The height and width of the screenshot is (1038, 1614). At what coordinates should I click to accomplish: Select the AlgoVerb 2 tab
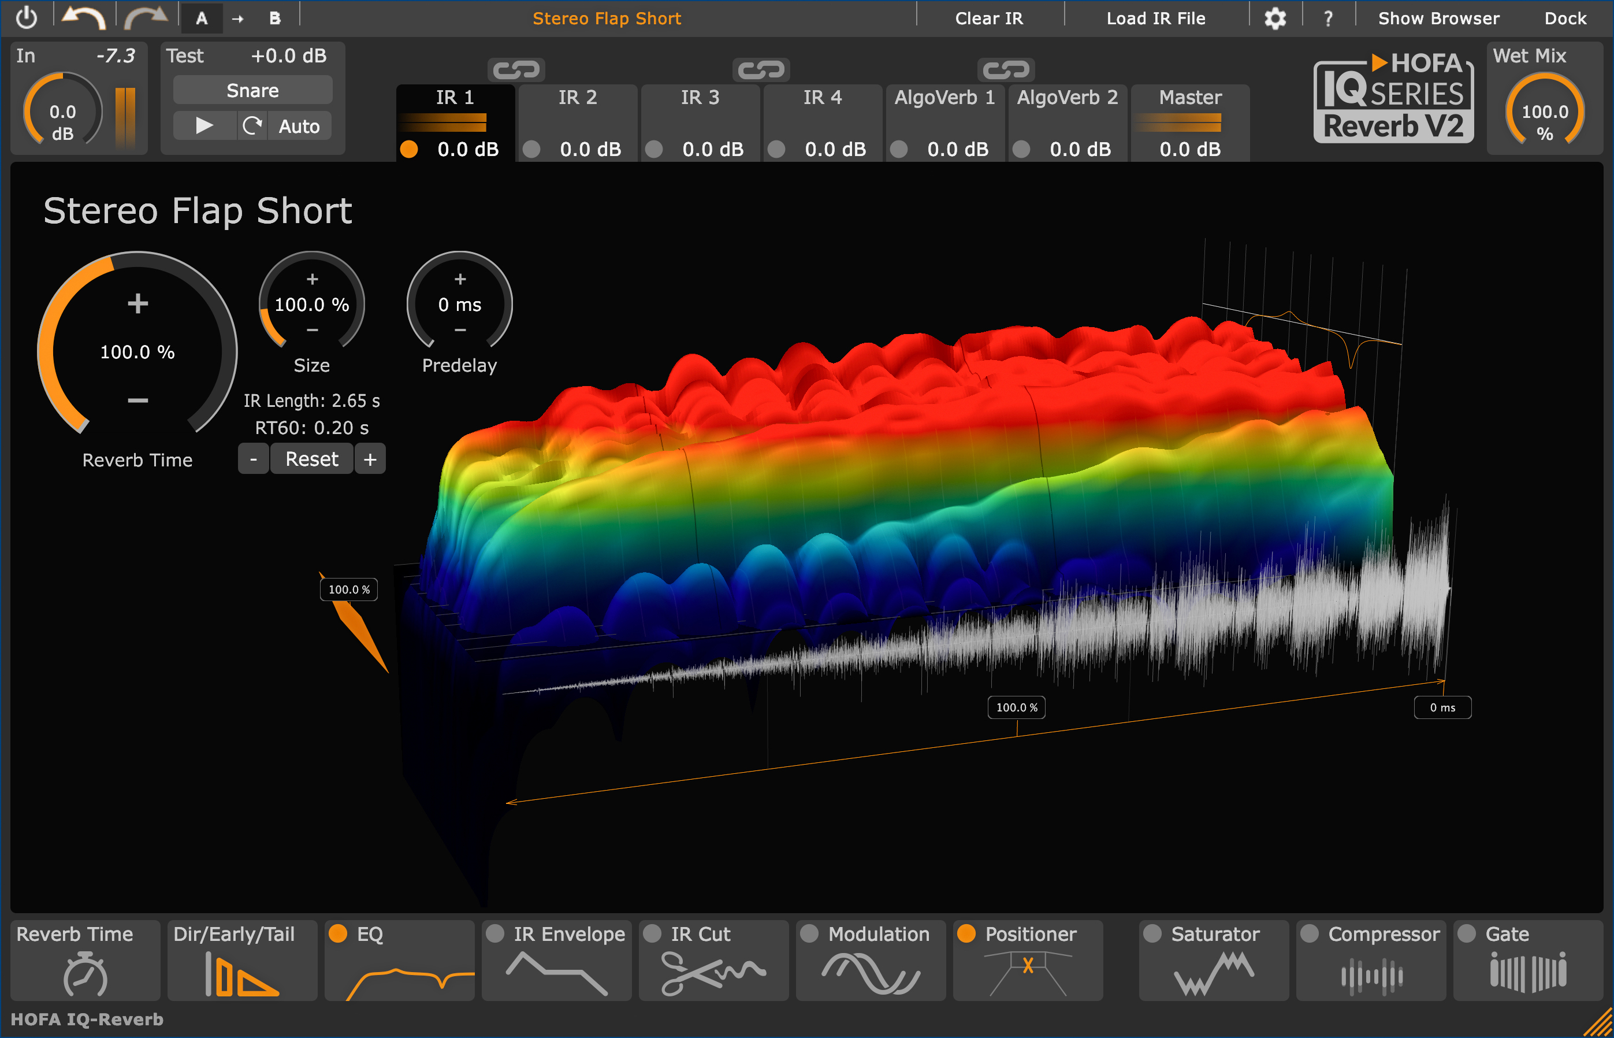click(x=1068, y=123)
